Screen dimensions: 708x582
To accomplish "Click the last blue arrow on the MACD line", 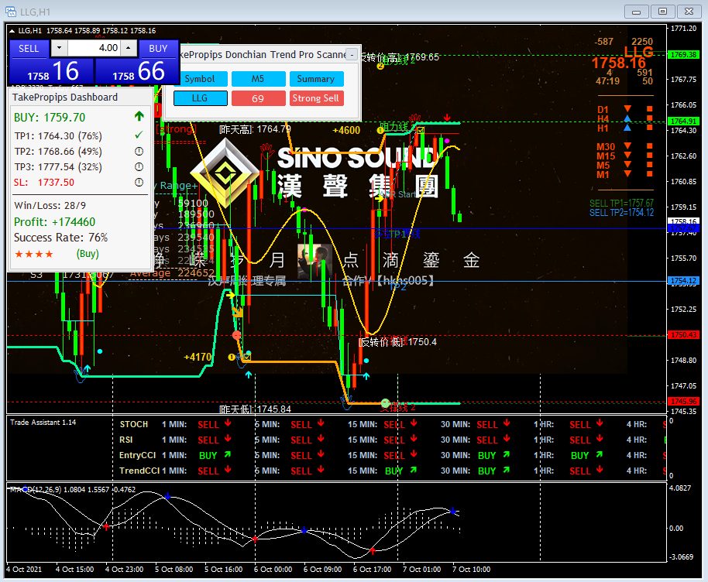I will tap(453, 511).
